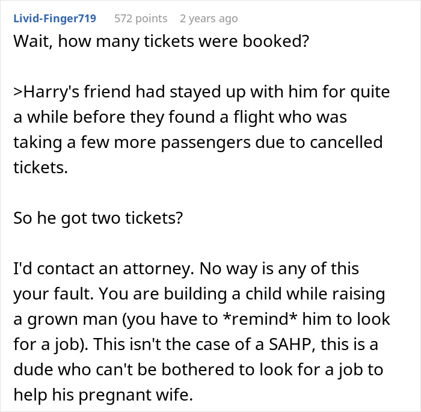Click the line 'taking a few more passengers'
Image resolution: width=421 pixels, height=412 pixels.
[x=198, y=143]
